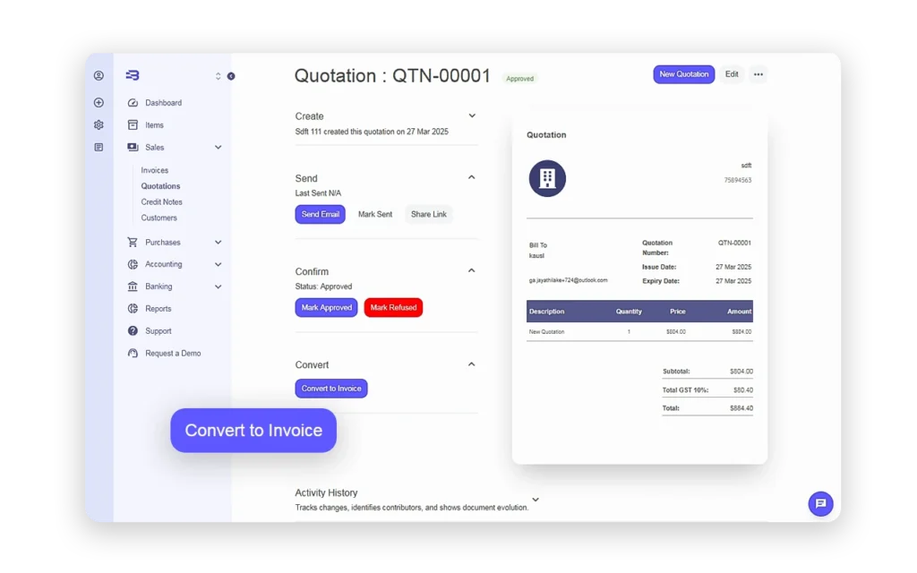This screenshot has height=573, width=917.
Task: Click the Sales icon in sidebar
Action: (x=133, y=148)
